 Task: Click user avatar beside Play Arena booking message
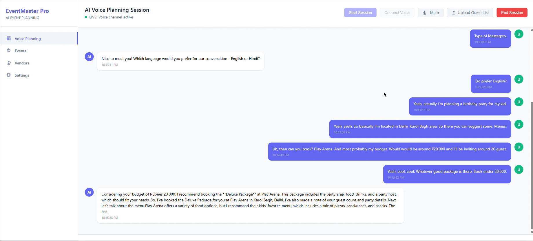(x=519, y=147)
